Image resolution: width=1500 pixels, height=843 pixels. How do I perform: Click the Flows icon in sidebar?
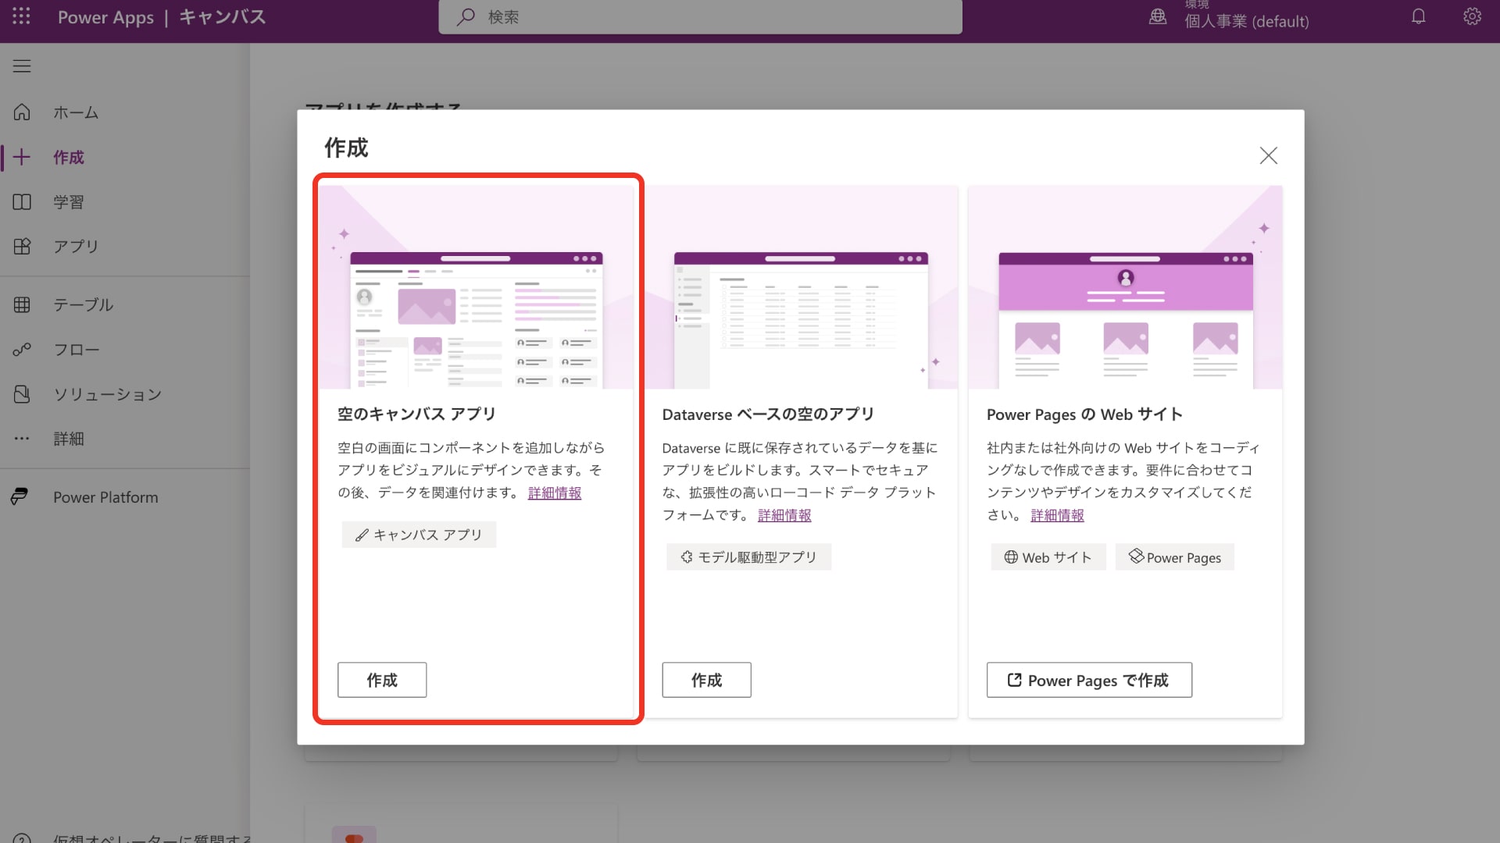[x=22, y=350]
